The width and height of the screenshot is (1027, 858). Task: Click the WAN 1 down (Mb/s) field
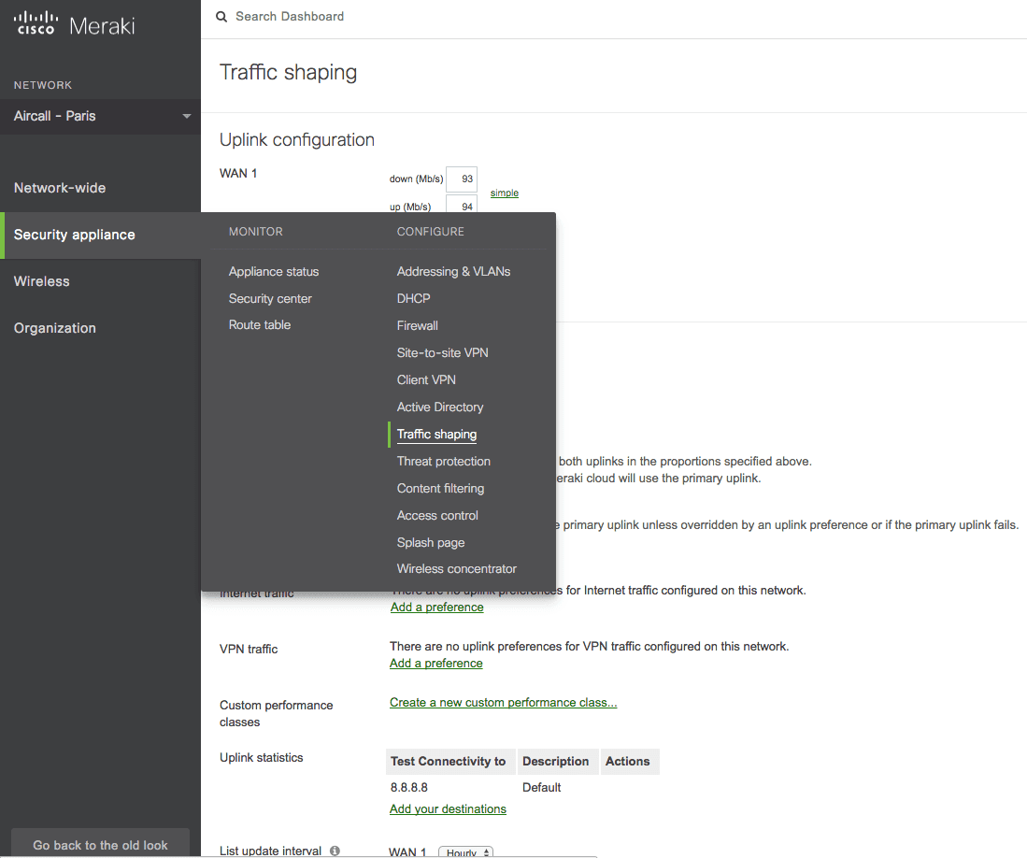click(462, 179)
